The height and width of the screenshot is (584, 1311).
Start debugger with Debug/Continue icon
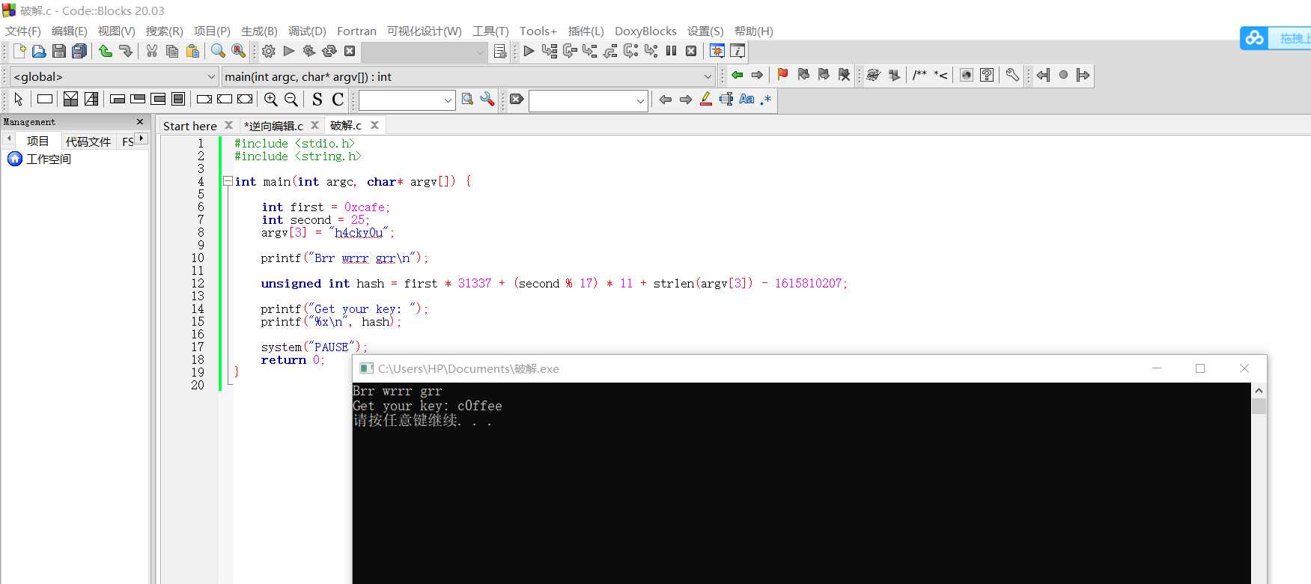pyautogui.click(x=529, y=51)
